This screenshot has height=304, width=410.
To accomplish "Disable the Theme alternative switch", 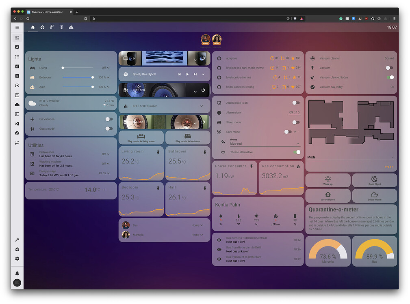I will click(x=297, y=152).
